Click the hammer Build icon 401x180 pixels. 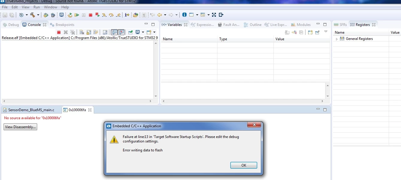point(32,15)
